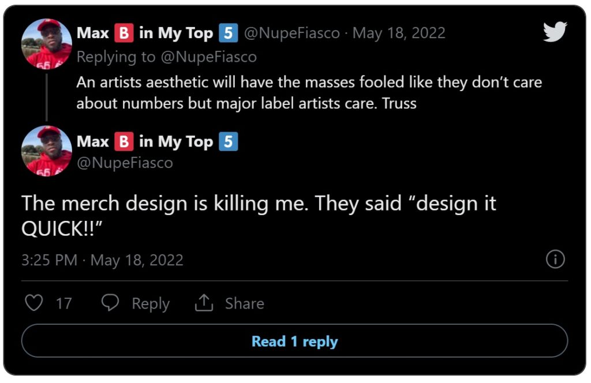Click the Reply text label
The height and width of the screenshot is (383, 591).
click(x=151, y=303)
